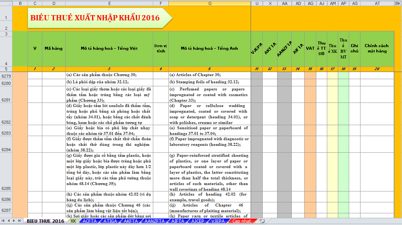Click the 'Đơn vị tính' header cell
This screenshot has width=402, height=225.
pyautogui.click(x=161, y=49)
